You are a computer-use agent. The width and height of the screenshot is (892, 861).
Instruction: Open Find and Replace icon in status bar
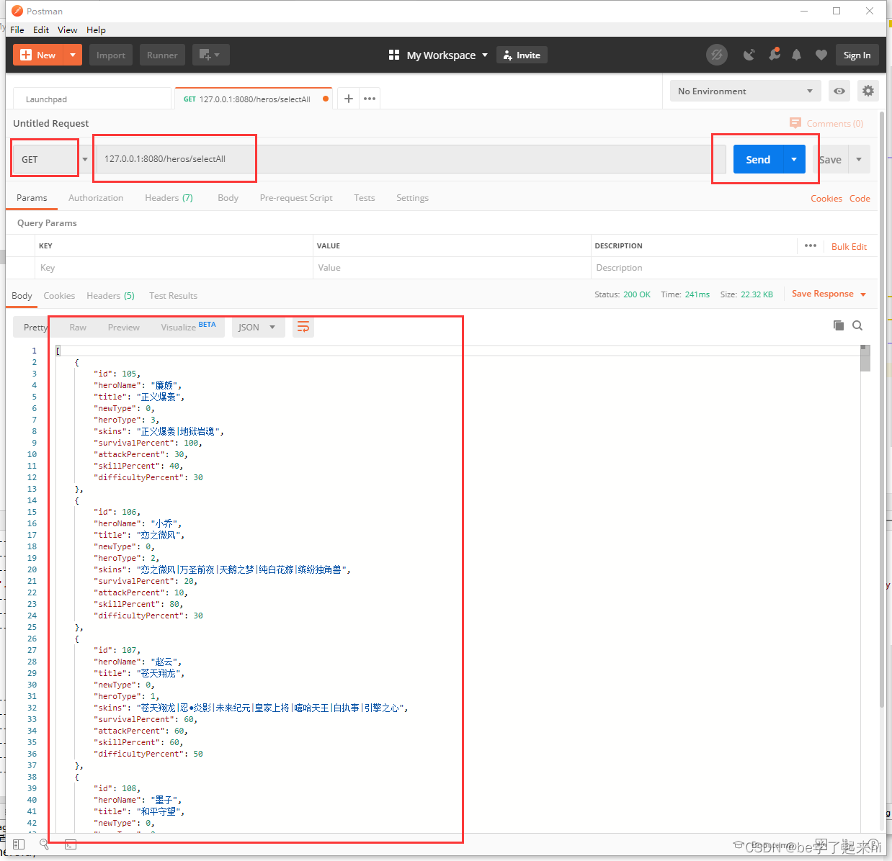(x=44, y=844)
